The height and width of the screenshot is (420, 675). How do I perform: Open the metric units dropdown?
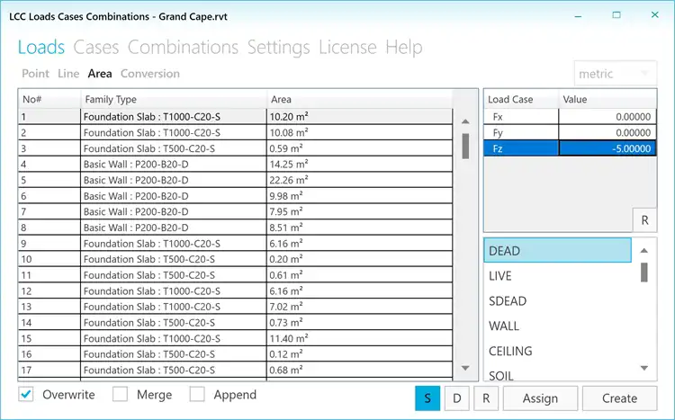coord(616,74)
